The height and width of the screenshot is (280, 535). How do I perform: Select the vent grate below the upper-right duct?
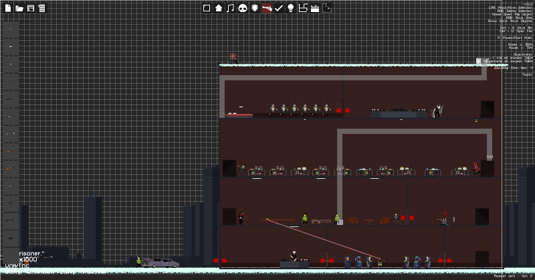(490, 157)
